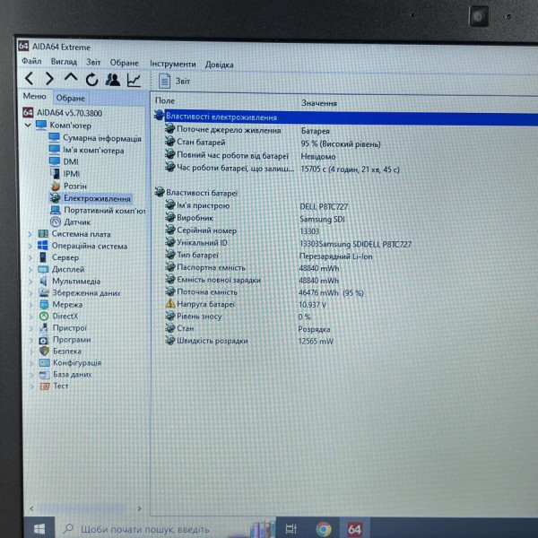Click sidebar horizontal scrollbar left arrow
Screen dimensions: 538x538
tap(32, 508)
